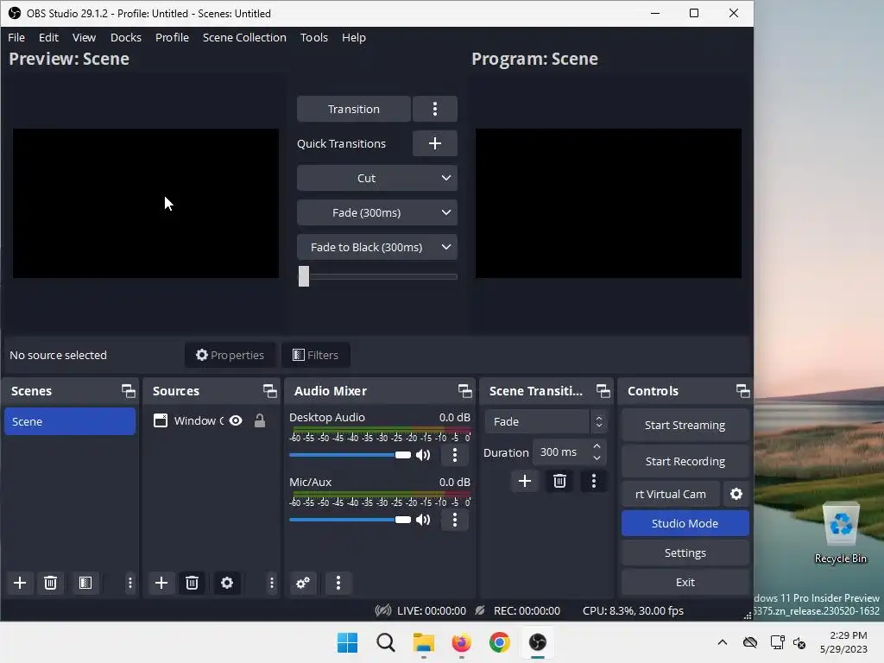Undock the Controls panel
This screenshot has height=663, width=884.
coord(743,391)
